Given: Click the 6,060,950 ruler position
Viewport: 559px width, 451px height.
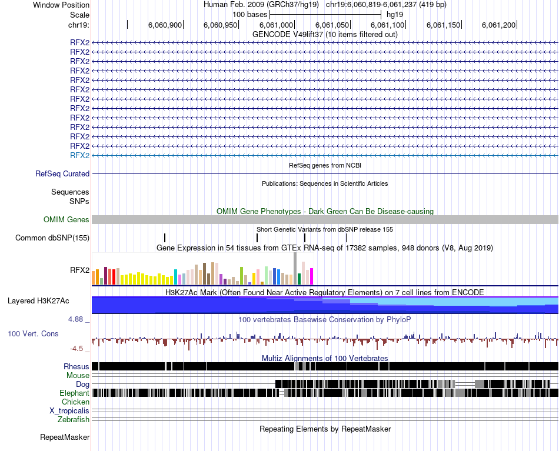Looking at the screenshot, I should tap(220, 25).
